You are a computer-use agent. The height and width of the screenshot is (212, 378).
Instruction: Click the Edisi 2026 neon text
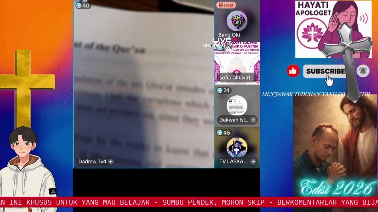[x=338, y=188]
